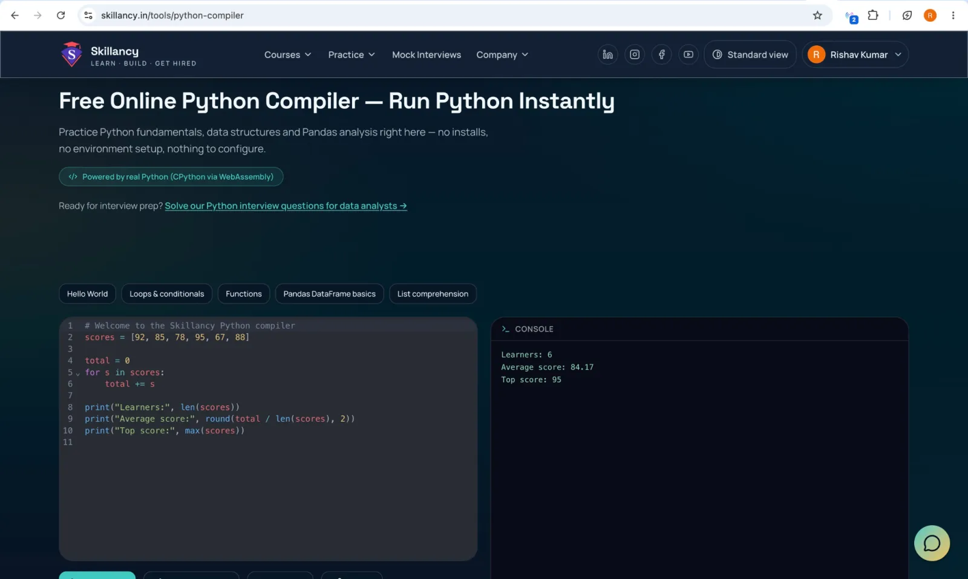Open the Skillancy YouTube icon
This screenshot has height=579, width=968.
(x=688, y=54)
